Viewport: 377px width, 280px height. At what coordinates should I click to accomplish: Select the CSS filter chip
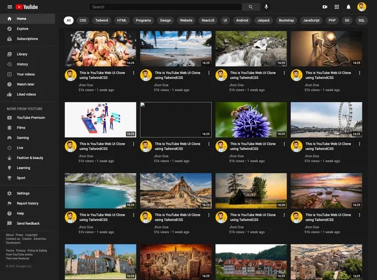[83, 20]
